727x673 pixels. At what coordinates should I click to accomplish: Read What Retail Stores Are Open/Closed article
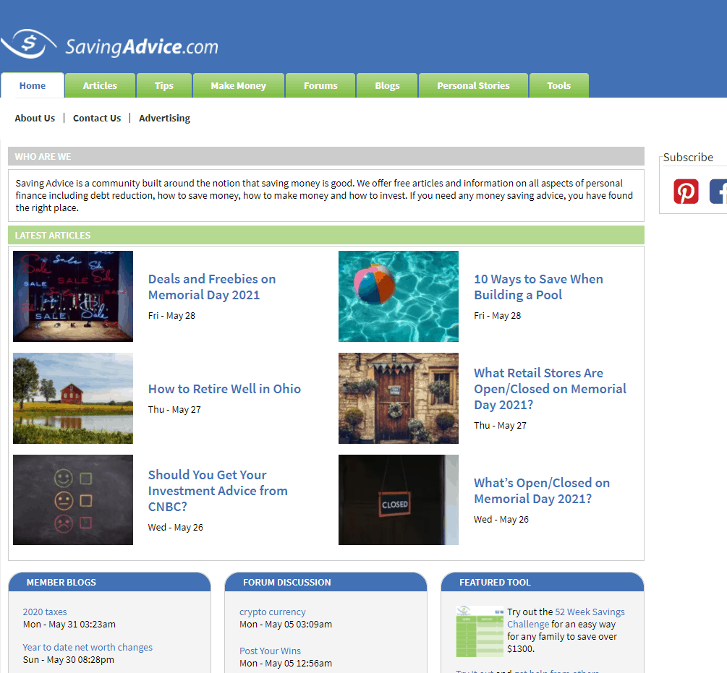click(550, 389)
